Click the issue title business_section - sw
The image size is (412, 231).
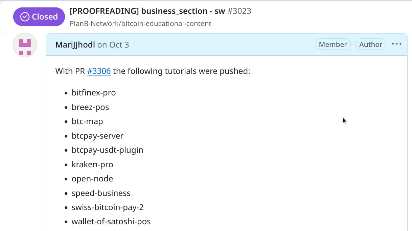pos(147,11)
